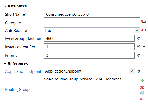Delete the Category attribute value icon
The height and width of the screenshot is (106, 148).
click(143, 22)
